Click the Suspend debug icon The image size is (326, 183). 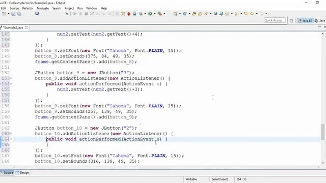pos(80,14)
